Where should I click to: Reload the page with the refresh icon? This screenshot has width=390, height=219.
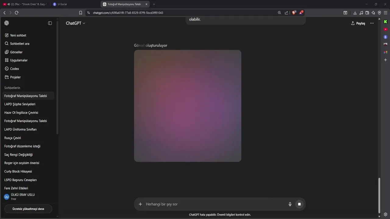[x=16, y=13]
